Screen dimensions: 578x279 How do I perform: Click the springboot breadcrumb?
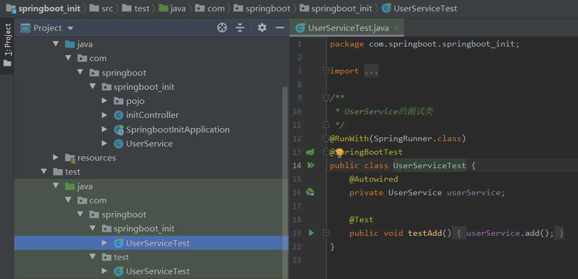pos(268,9)
